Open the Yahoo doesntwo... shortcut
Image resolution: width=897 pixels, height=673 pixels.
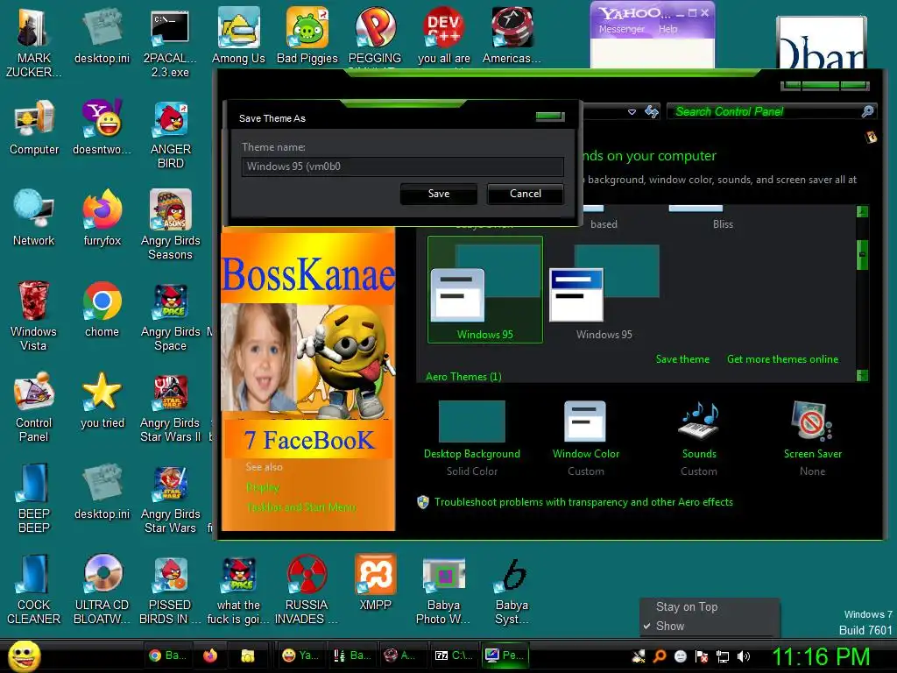tap(102, 127)
